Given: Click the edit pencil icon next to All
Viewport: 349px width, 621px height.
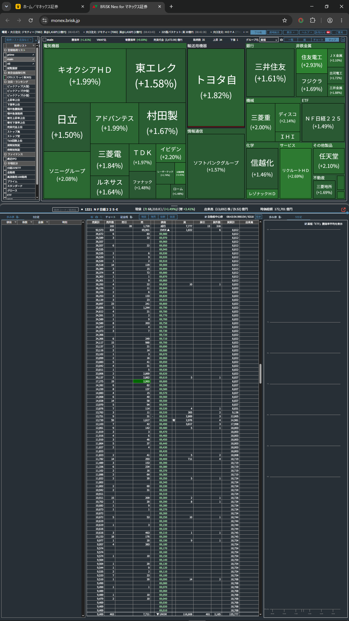Looking at the screenshot, I should 33,64.
